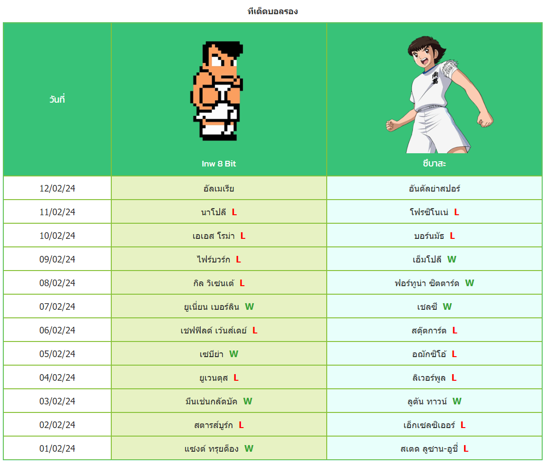The width and height of the screenshot is (545, 464).
Task: Click the ยูเนี่ยน เบอร์ลิน pick
Action: (x=212, y=306)
